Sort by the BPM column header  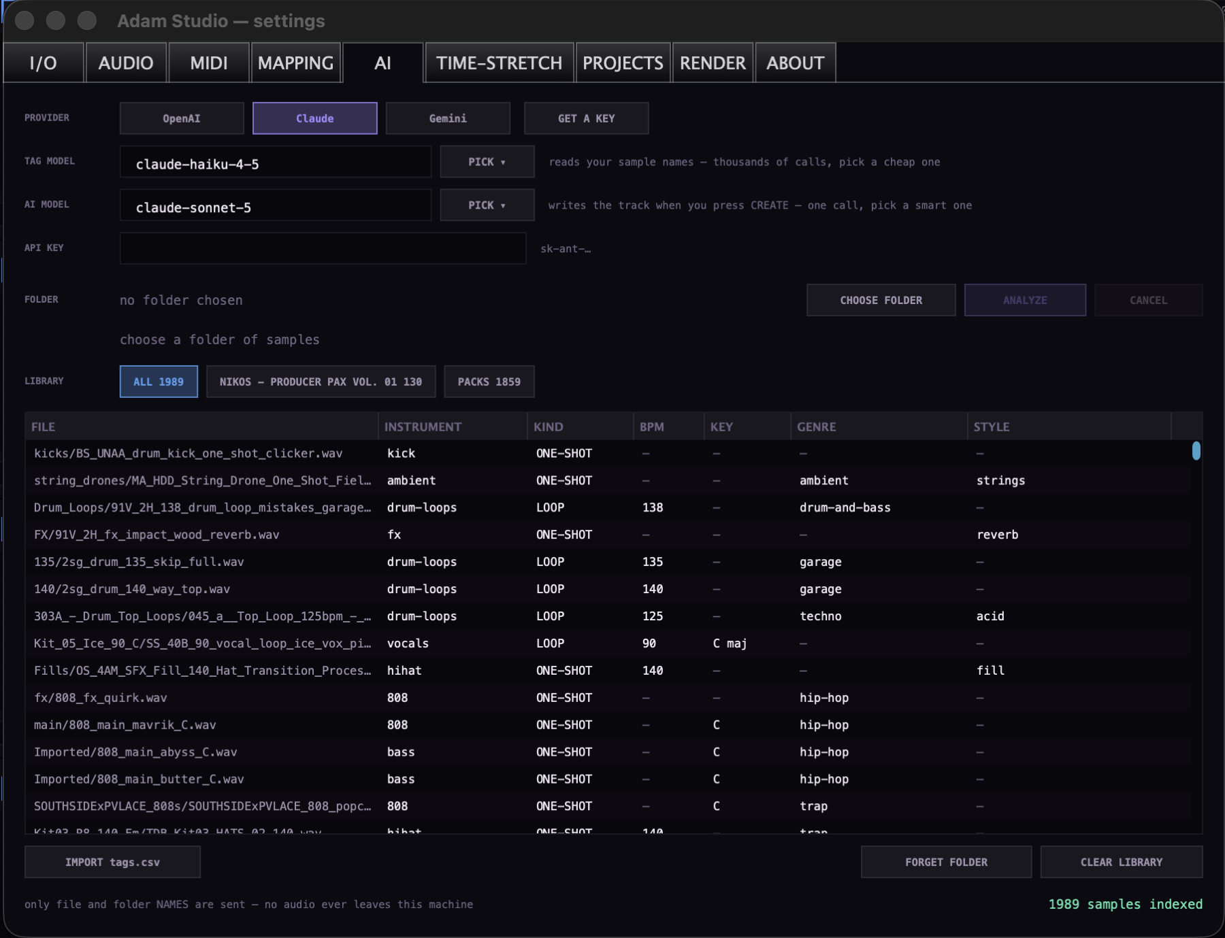pyautogui.click(x=668, y=426)
